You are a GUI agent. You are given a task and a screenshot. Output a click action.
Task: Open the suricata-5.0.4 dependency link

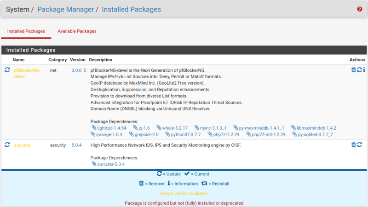click(x=111, y=164)
